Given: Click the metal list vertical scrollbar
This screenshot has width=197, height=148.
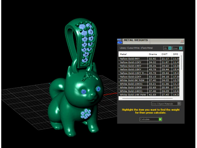Looking at the screenshot, I should click(181, 62).
